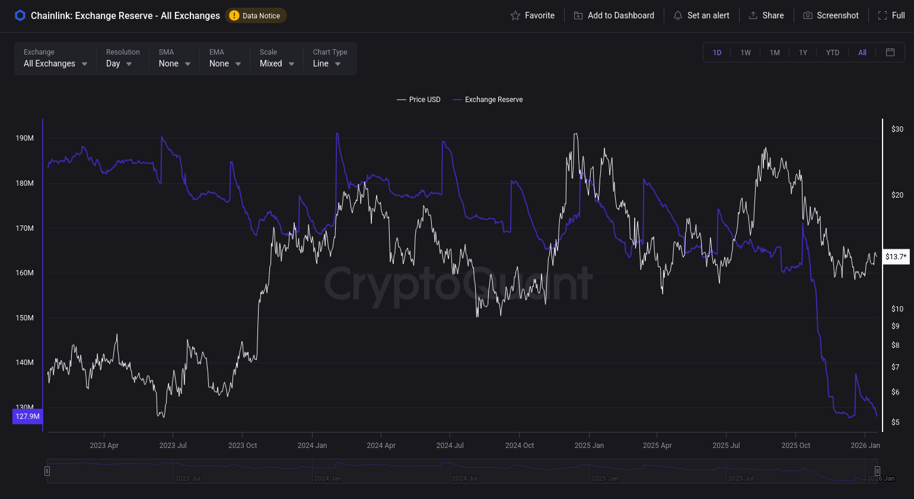
Task: Click the Favorite star icon
Action: click(515, 15)
